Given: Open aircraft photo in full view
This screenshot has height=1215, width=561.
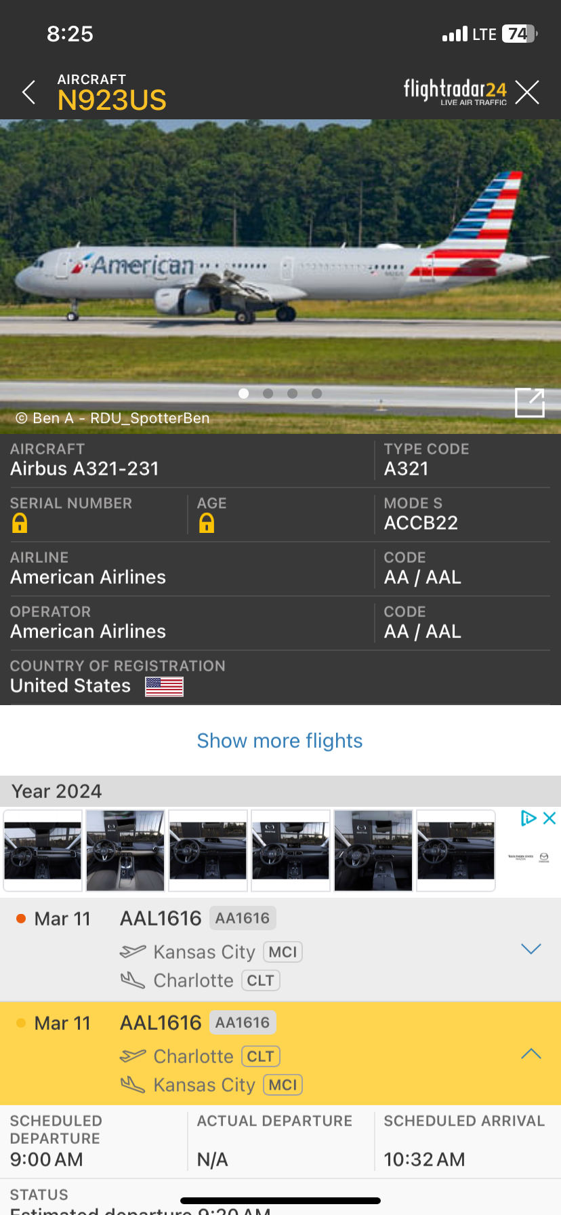Looking at the screenshot, I should (x=529, y=403).
